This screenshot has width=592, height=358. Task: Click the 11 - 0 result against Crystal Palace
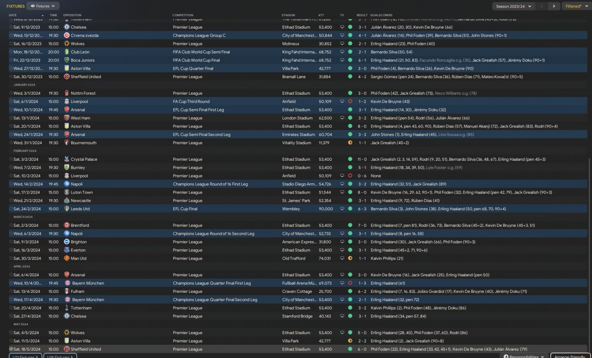(362, 159)
